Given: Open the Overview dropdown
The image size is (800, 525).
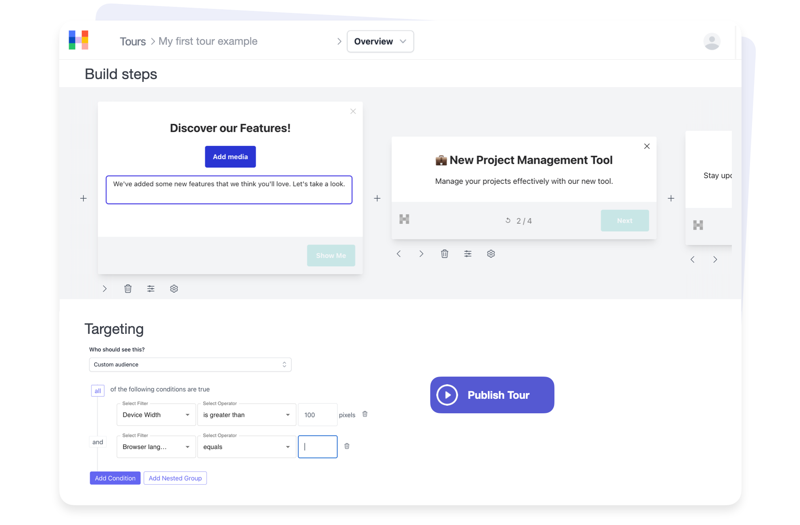Looking at the screenshot, I should pos(380,41).
